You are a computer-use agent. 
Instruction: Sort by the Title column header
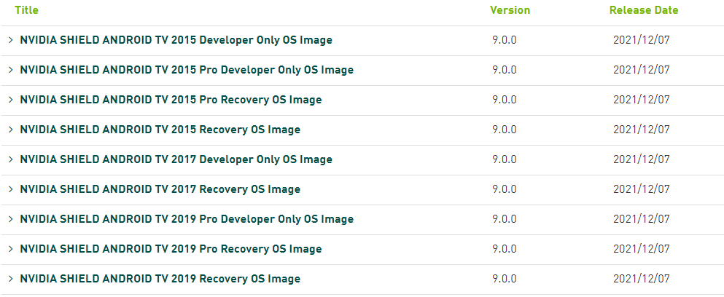[x=26, y=9]
